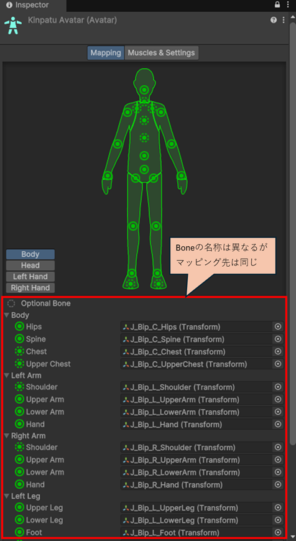Open Kinpatu Avatar component options menu
296x541 pixels.
pos(284,20)
